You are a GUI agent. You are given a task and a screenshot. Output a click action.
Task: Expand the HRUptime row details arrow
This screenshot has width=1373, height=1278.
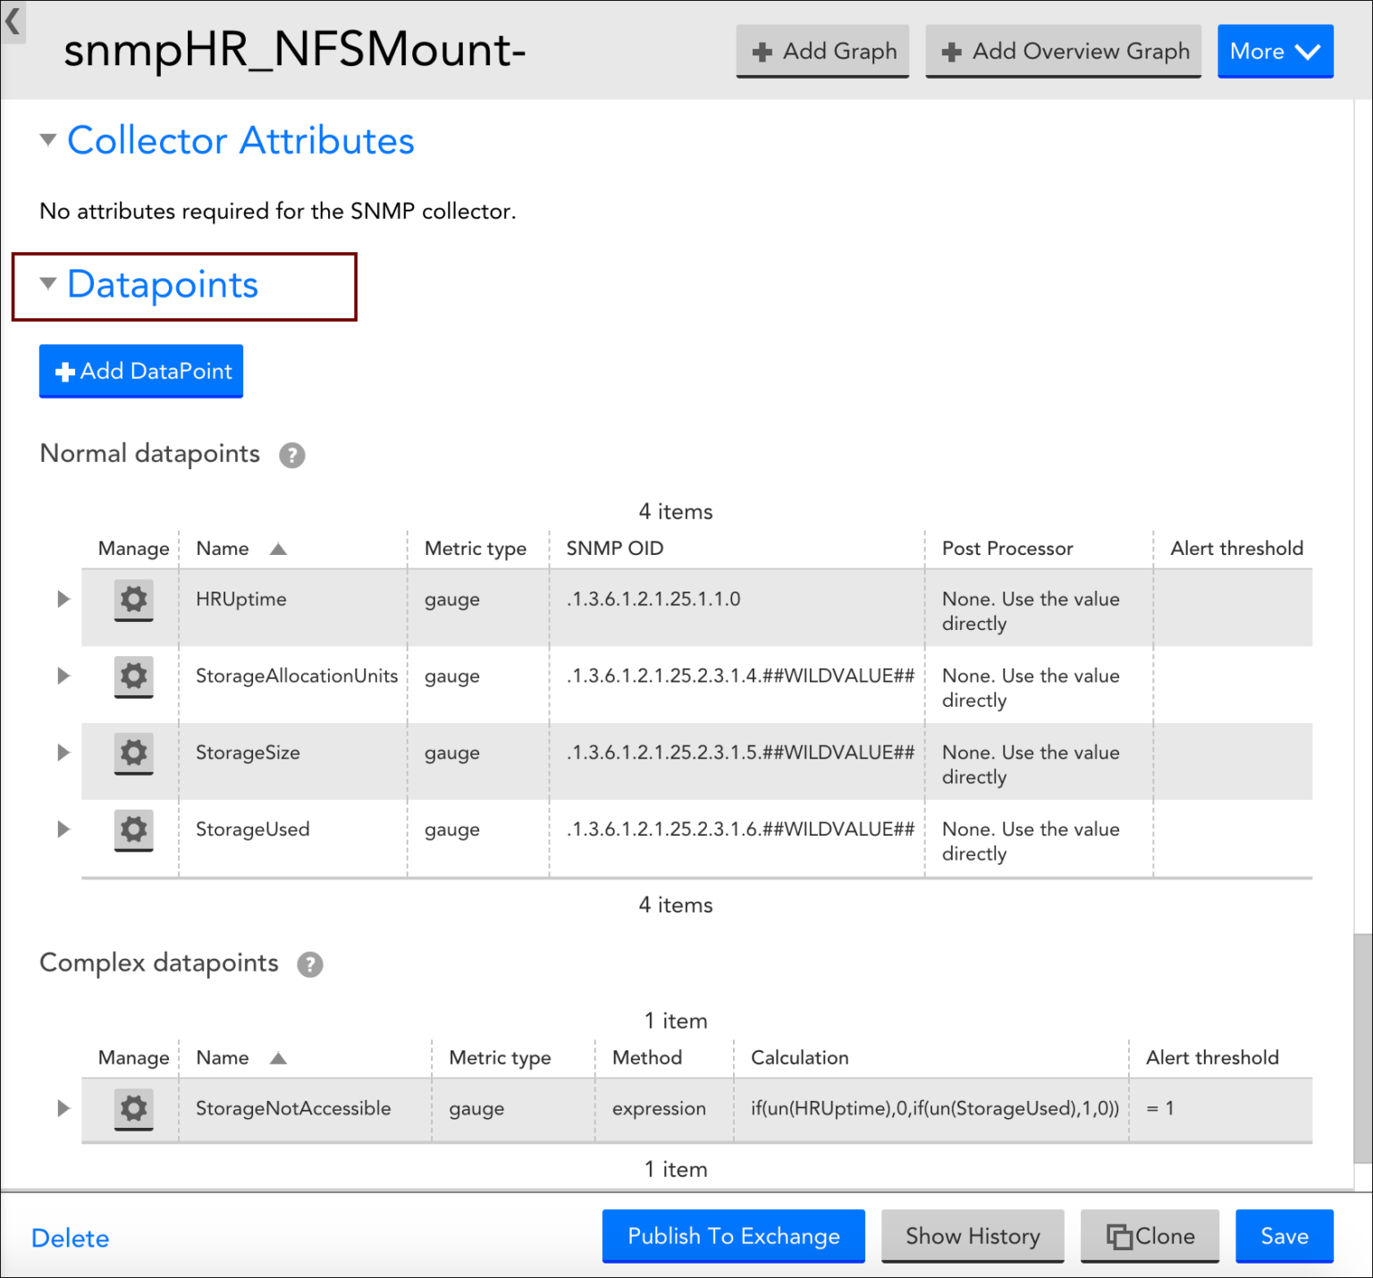63,599
